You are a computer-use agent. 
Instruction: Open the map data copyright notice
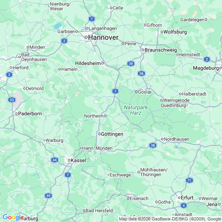170,219
